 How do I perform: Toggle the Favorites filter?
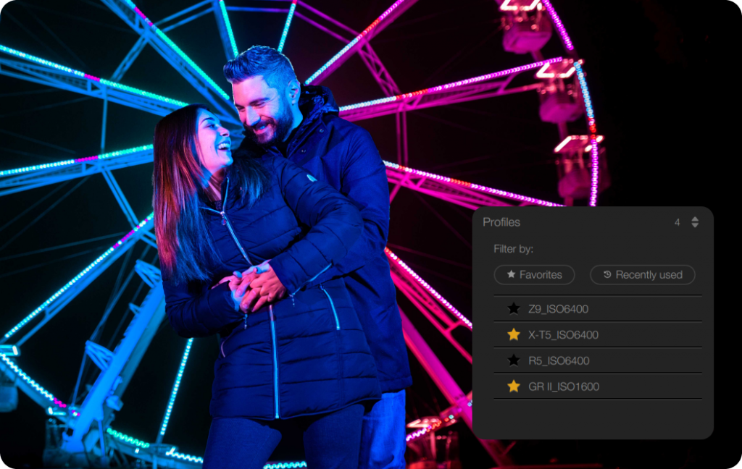[534, 275]
